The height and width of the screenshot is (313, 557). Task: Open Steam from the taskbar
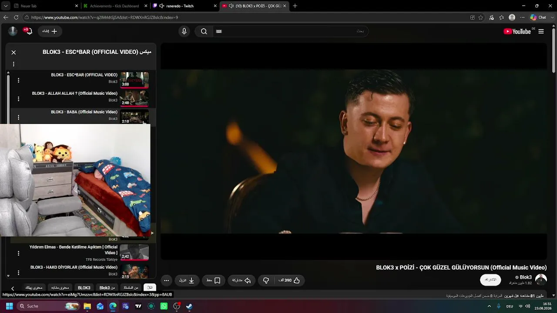pyautogui.click(x=189, y=306)
